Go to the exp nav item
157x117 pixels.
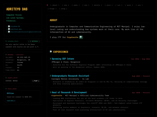(65, 5)
